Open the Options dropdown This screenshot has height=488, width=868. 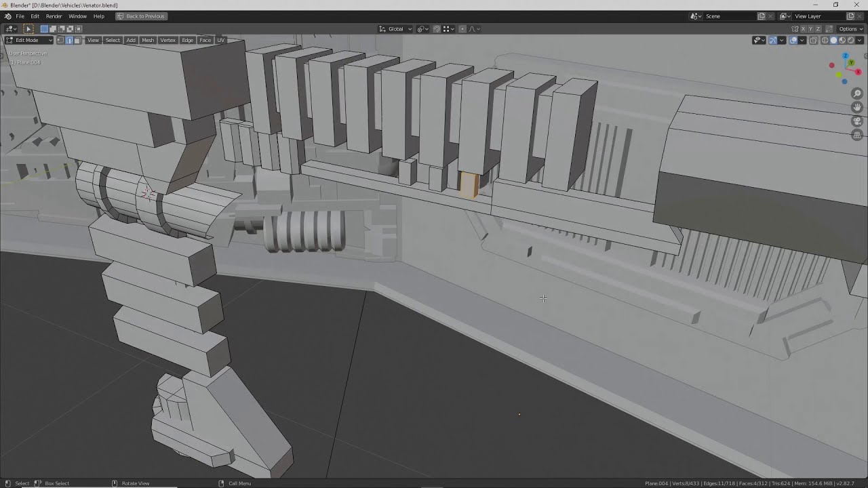pos(850,28)
